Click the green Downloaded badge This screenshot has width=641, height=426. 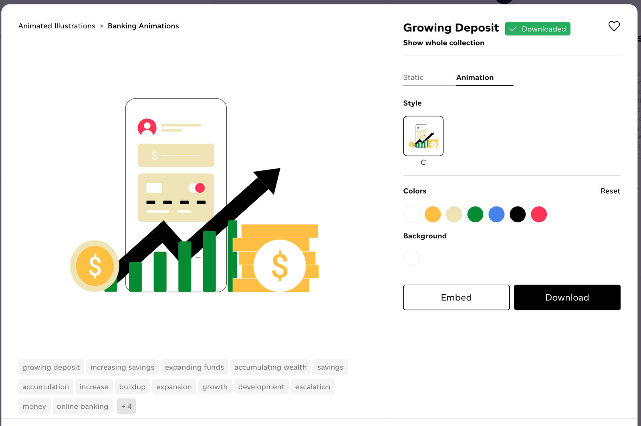(537, 29)
